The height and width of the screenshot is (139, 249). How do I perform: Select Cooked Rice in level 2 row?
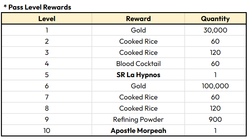pos(138,41)
